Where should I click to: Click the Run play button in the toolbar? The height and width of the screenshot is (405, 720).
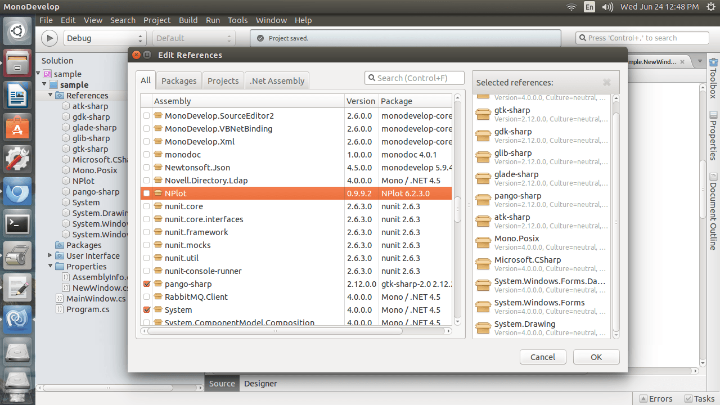click(x=49, y=38)
